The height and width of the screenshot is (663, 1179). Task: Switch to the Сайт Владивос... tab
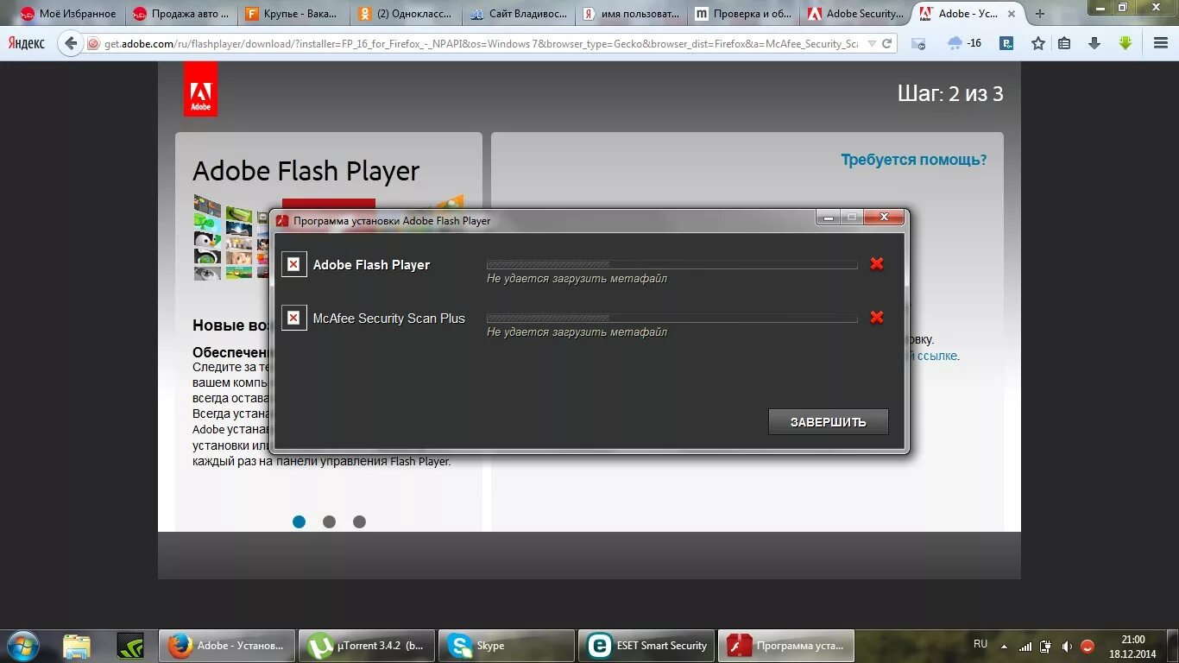pos(519,14)
